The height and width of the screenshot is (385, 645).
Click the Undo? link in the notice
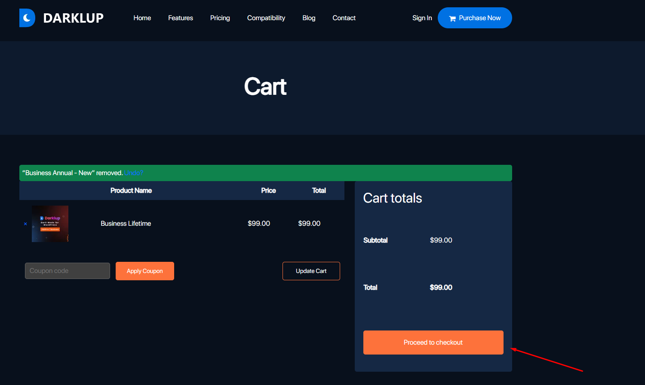pos(134,173)
